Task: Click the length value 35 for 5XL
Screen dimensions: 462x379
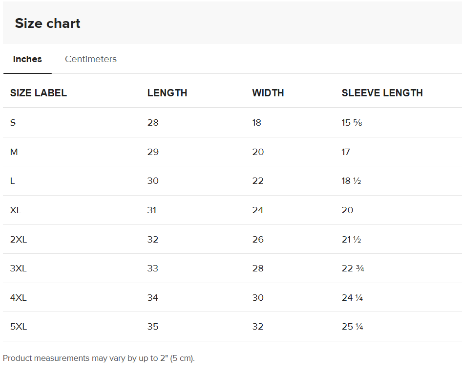Action: [x=153, y=327]
